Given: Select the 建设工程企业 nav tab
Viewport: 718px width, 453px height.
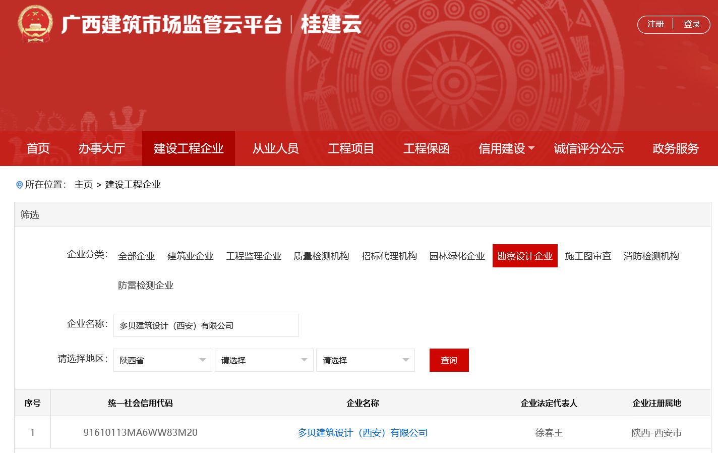Looking at the screenshot, I should (189, 148).
